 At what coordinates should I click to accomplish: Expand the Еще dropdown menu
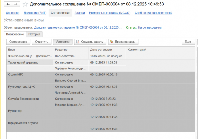188,42
